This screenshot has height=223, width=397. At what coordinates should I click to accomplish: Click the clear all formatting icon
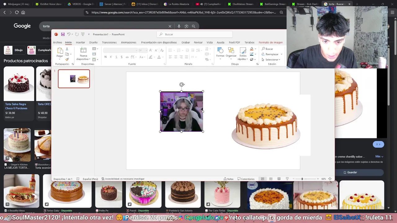point(162,50)
